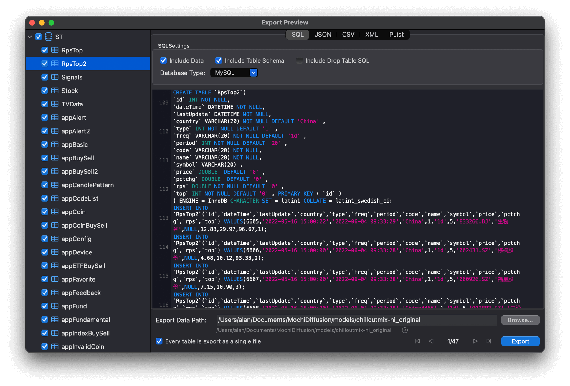Viewport: 570px width, 386px height.
Task: Click the table icon beside appBasic
Action: tap(55, 144)
